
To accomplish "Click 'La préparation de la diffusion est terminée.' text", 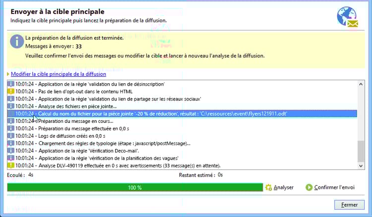I will pyautogui.click(x=74, y=38).
